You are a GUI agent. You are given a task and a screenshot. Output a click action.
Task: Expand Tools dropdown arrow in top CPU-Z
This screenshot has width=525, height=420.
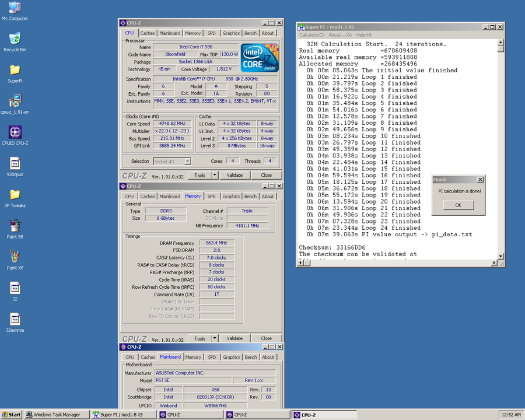[x=215, y=175]
